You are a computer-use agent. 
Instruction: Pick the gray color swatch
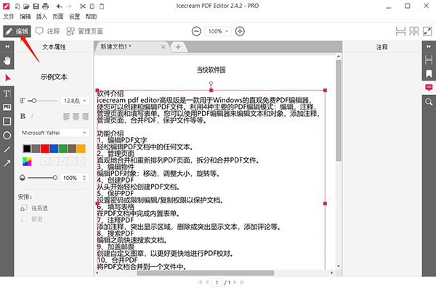click(36, 149)
